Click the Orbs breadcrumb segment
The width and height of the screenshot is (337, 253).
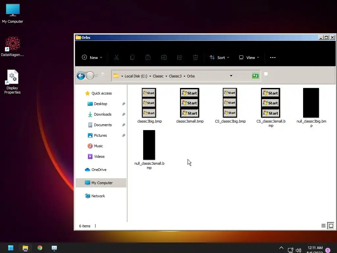point(191,76)
